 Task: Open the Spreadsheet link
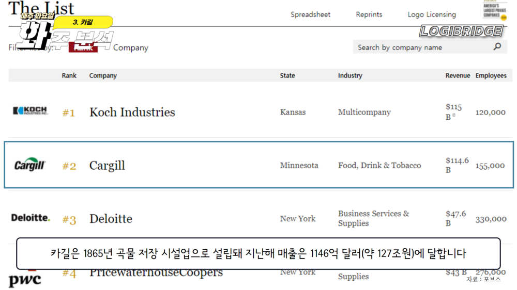pyautogui.click(x=310, y=14)
